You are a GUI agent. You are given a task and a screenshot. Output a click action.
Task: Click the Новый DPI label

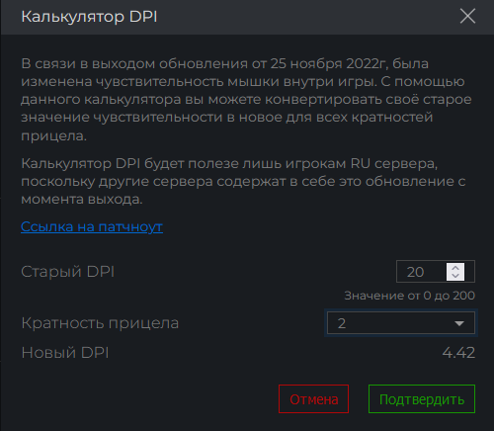(65, 353)
